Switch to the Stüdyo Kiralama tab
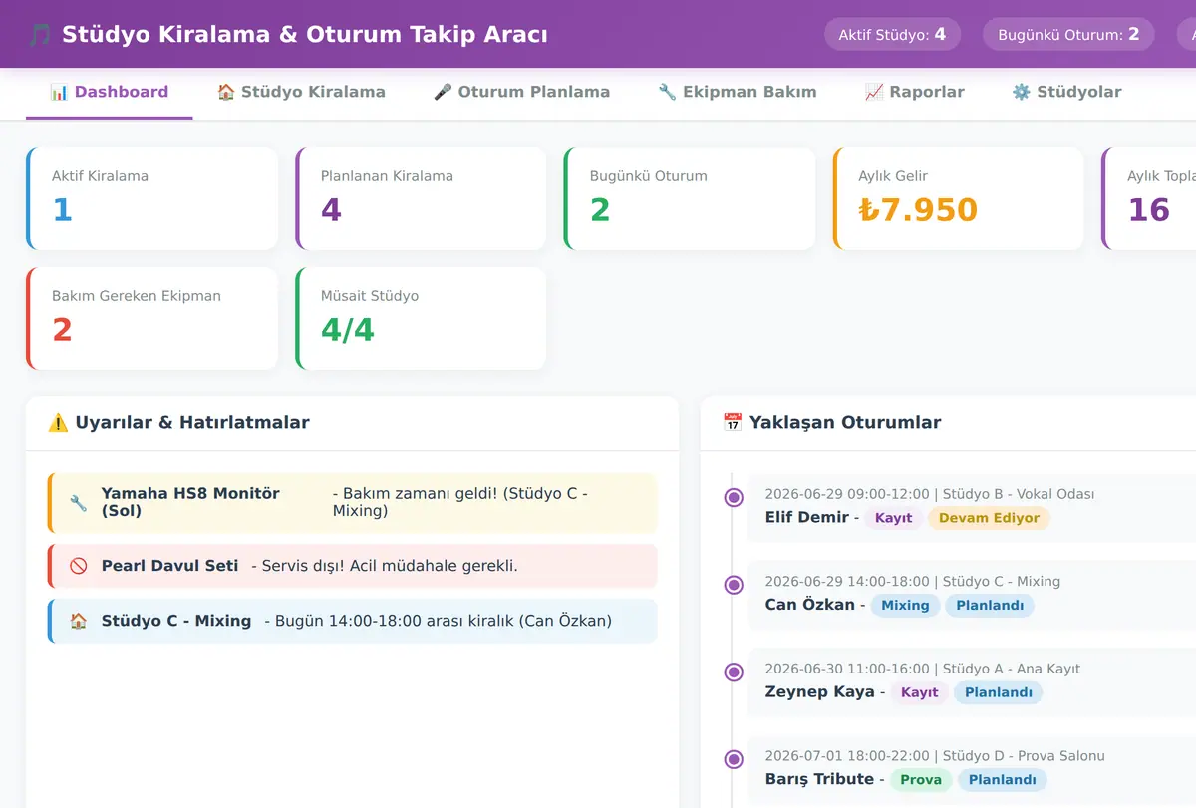 (x=301, y=93)
